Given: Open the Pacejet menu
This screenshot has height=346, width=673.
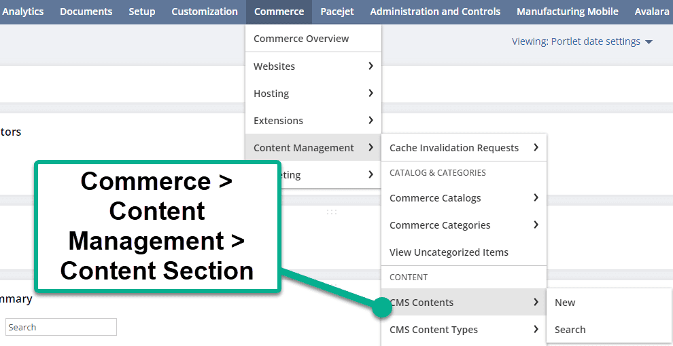Looking at the screenshot, I should pos(337,12).
